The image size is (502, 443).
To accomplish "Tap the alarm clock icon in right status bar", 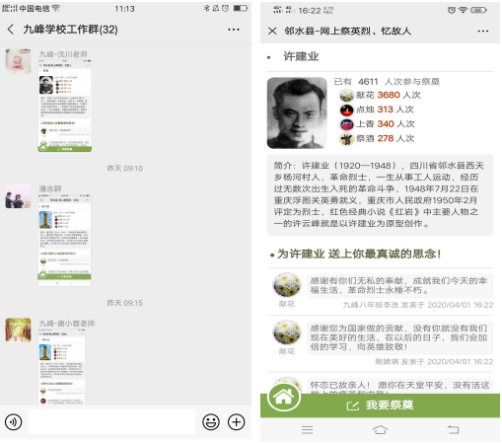I will [452, 10].
